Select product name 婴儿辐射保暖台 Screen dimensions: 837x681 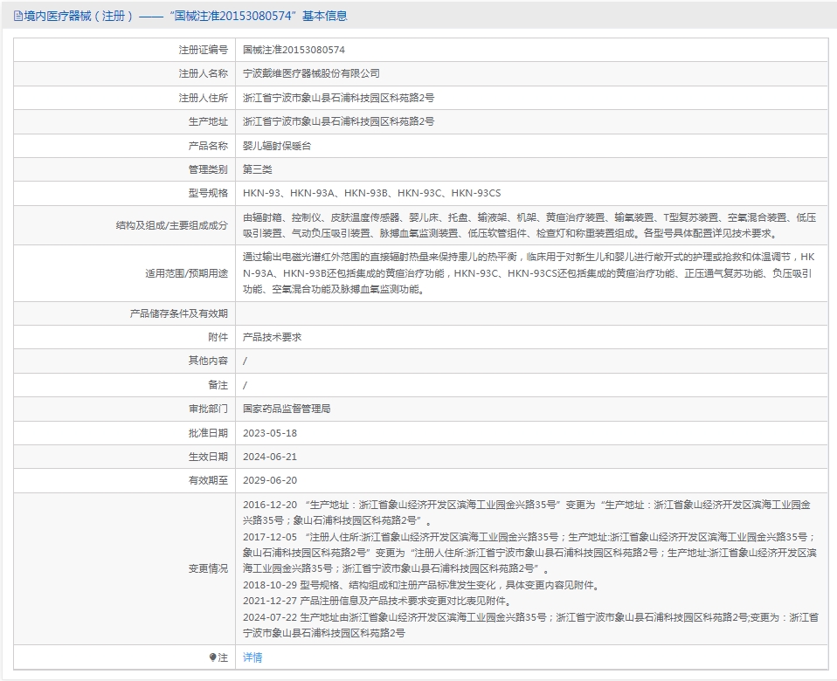(x=277, y=146)
